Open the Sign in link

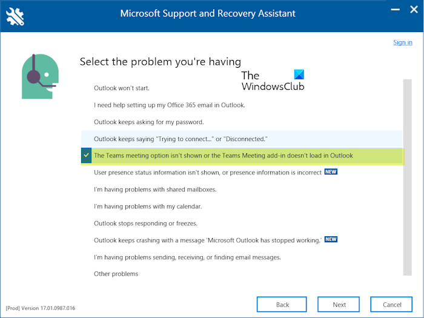tap(403, 42)
